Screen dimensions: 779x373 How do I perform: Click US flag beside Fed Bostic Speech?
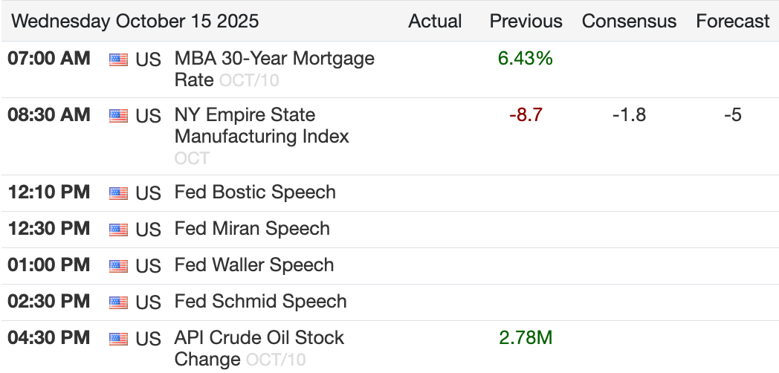pos(118,193)
